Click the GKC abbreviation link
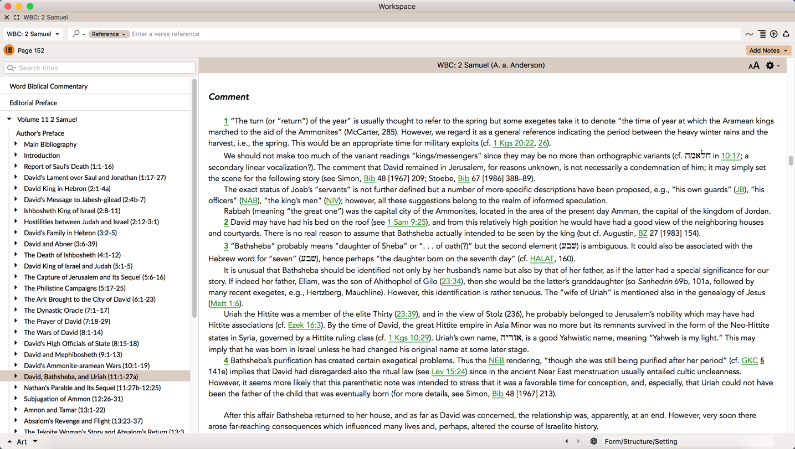 tap(750, 361)
